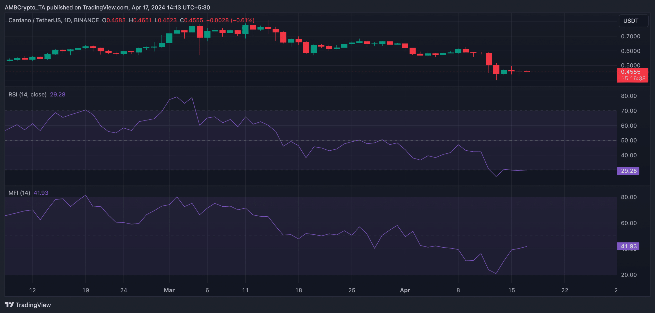Click the date 19 on the time axis
The width and height of the screenshot is (655, 313).
click(x=86, y=290)
